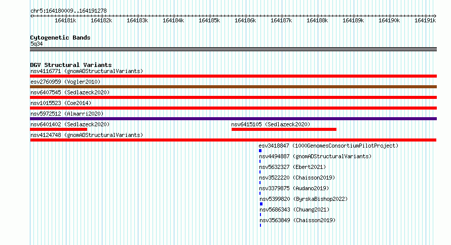Select the blue marker under nsv5632327
This screenshot has height=245, width=451.
point(260,172)
